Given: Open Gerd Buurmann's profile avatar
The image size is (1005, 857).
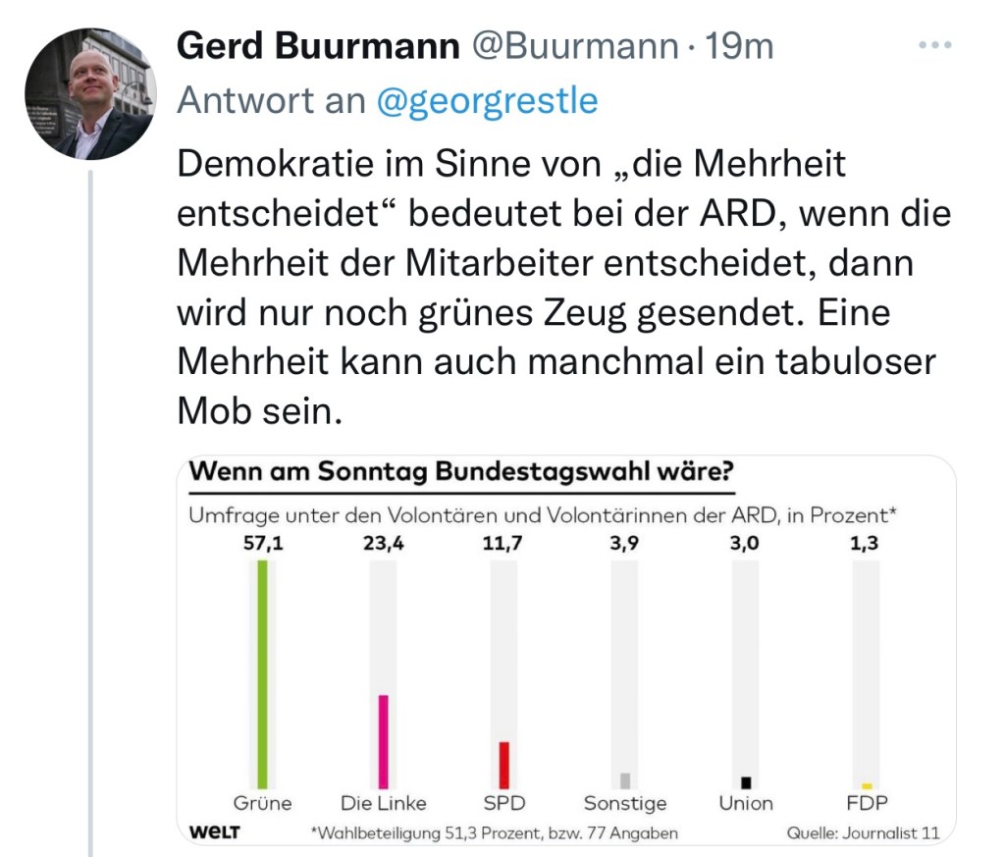Looking at the screenshot, I should [x=89, y=93].
